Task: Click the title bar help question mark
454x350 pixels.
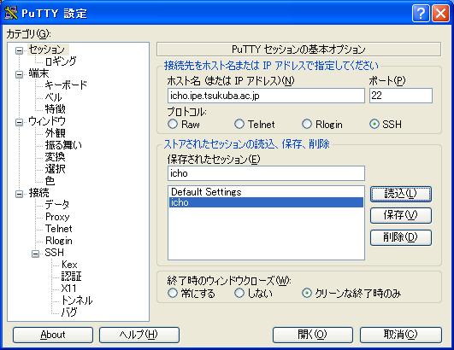Action: pyautogui.click(x=421, y=14)
